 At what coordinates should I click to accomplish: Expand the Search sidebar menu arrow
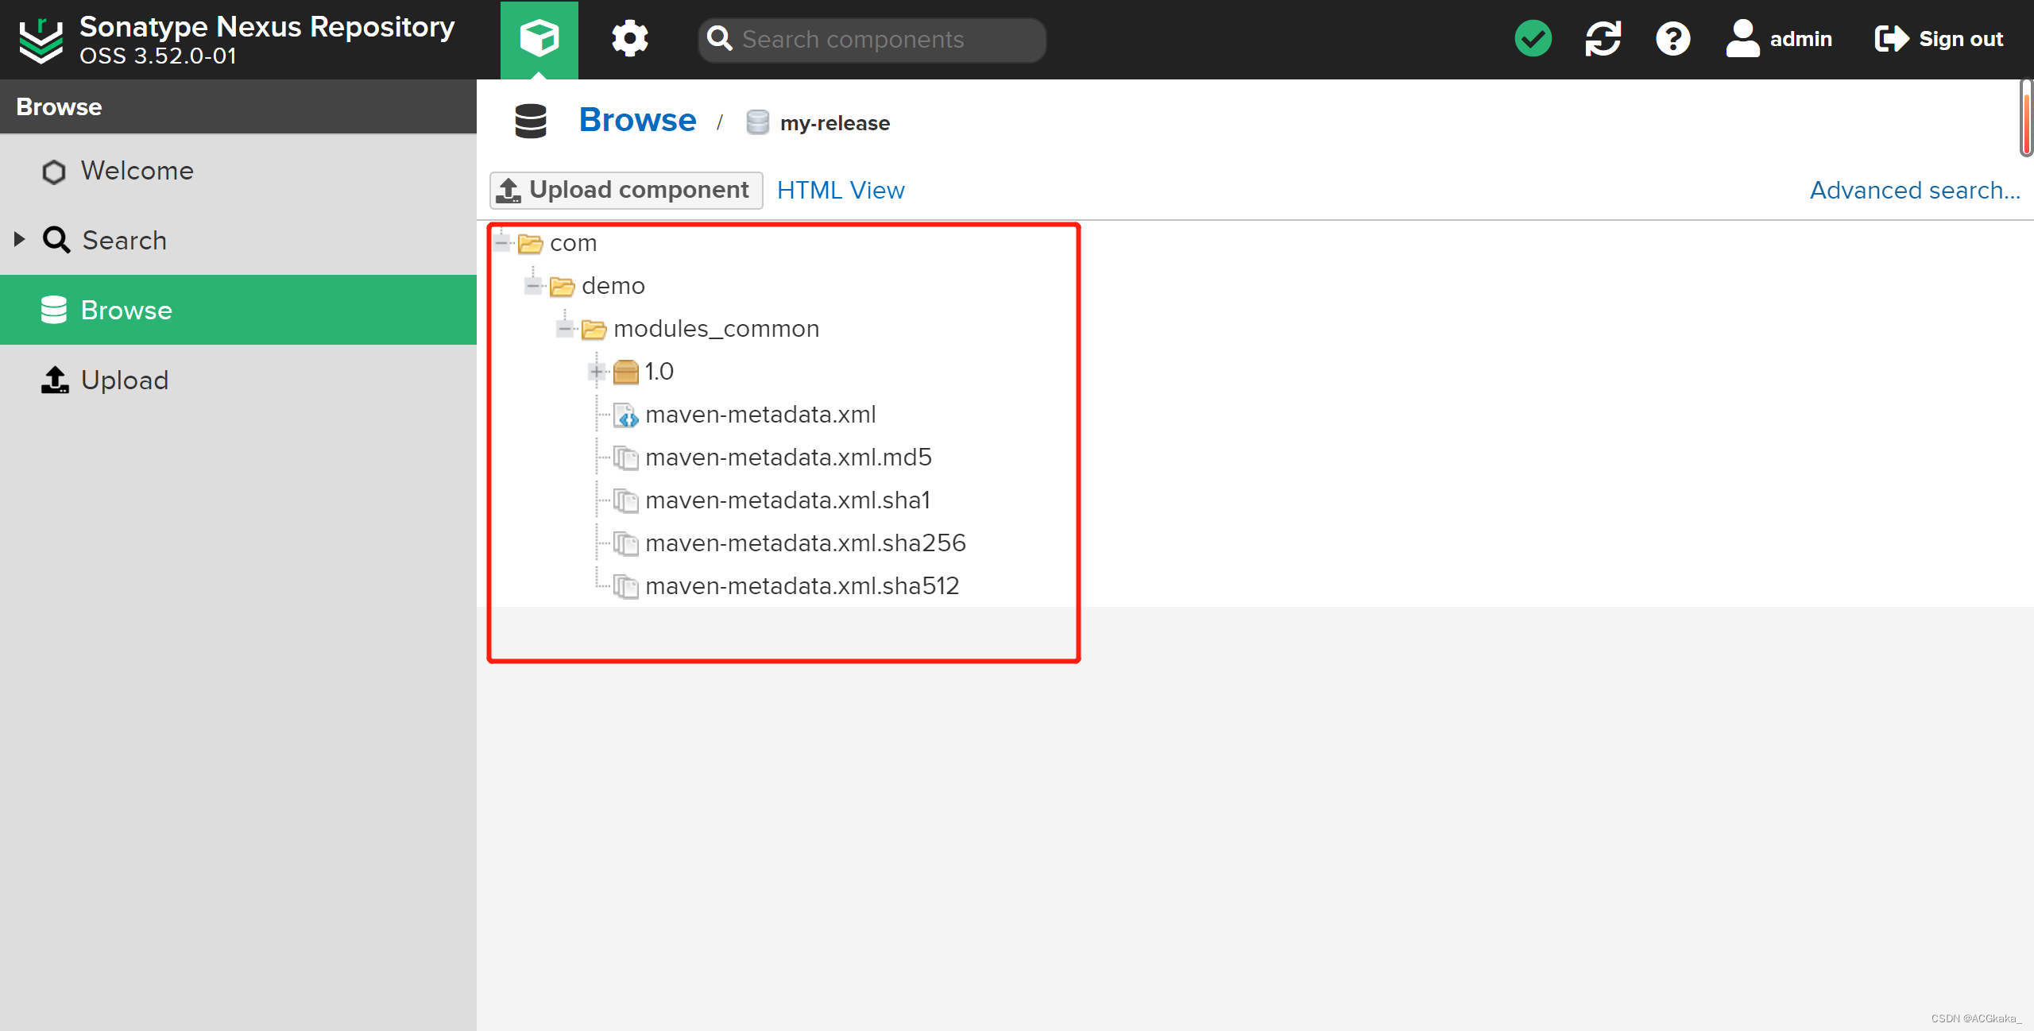[20, 239]
